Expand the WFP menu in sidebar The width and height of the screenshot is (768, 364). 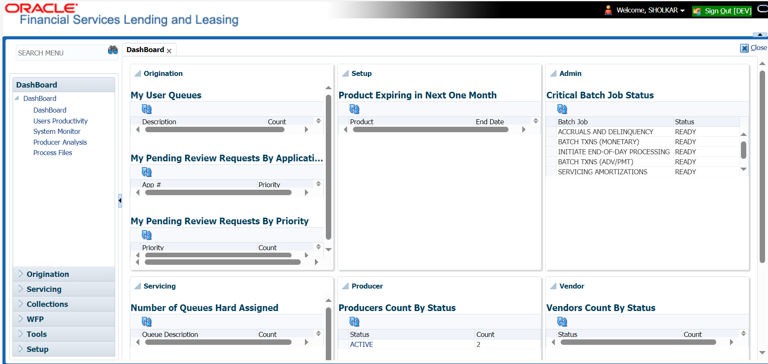pos(20,319)
